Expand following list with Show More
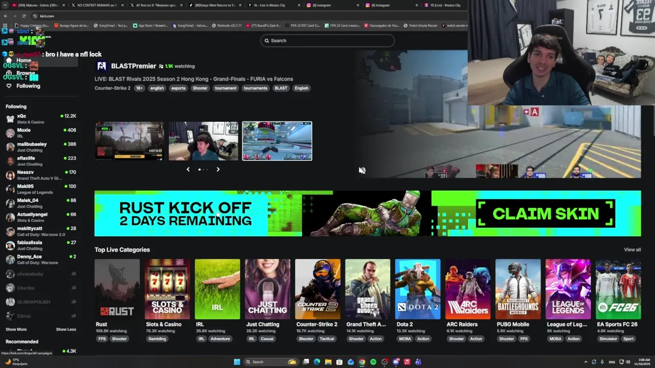655x368 pixels. click(x=16, y=329)
